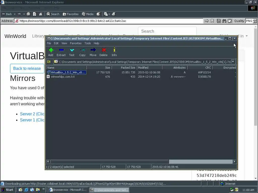258x193 pixels.
Task: Click the bookmark icon beside address bar
Action: click(212, 21)
